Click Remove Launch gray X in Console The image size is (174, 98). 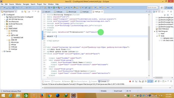(x=133, y=81)
